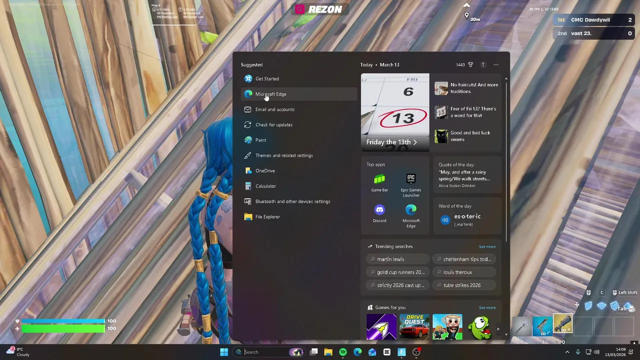Open the volume control in the system tray

click(x=596, y=352)
